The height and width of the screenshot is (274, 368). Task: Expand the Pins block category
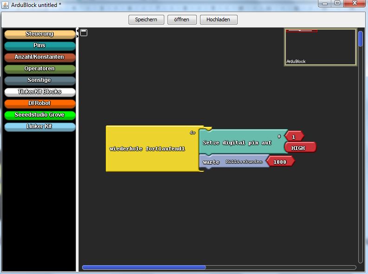[39, 45]
